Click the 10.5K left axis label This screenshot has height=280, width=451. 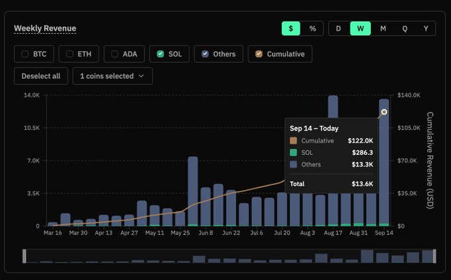click(32, 128)
